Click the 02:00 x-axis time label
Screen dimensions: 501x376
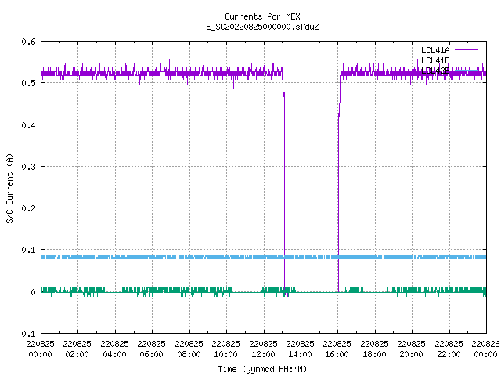(x=77, y=354)
